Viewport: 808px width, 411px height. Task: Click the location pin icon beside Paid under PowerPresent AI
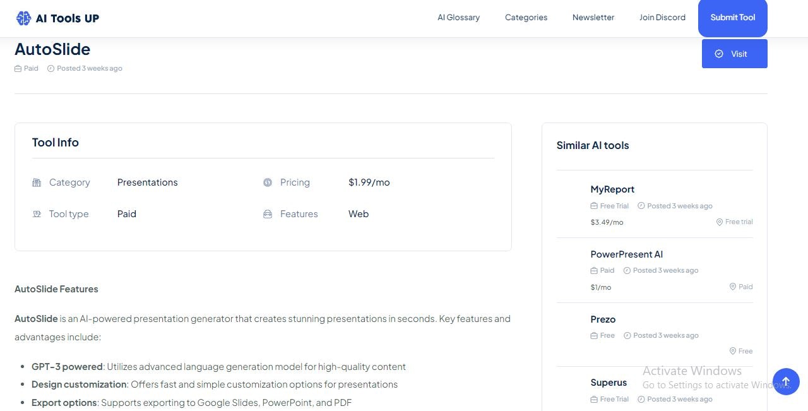733,287
